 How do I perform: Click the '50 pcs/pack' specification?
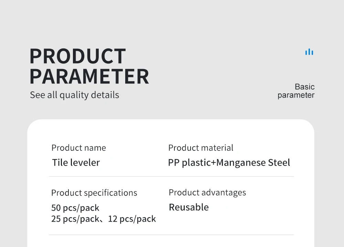coord(75,208)
